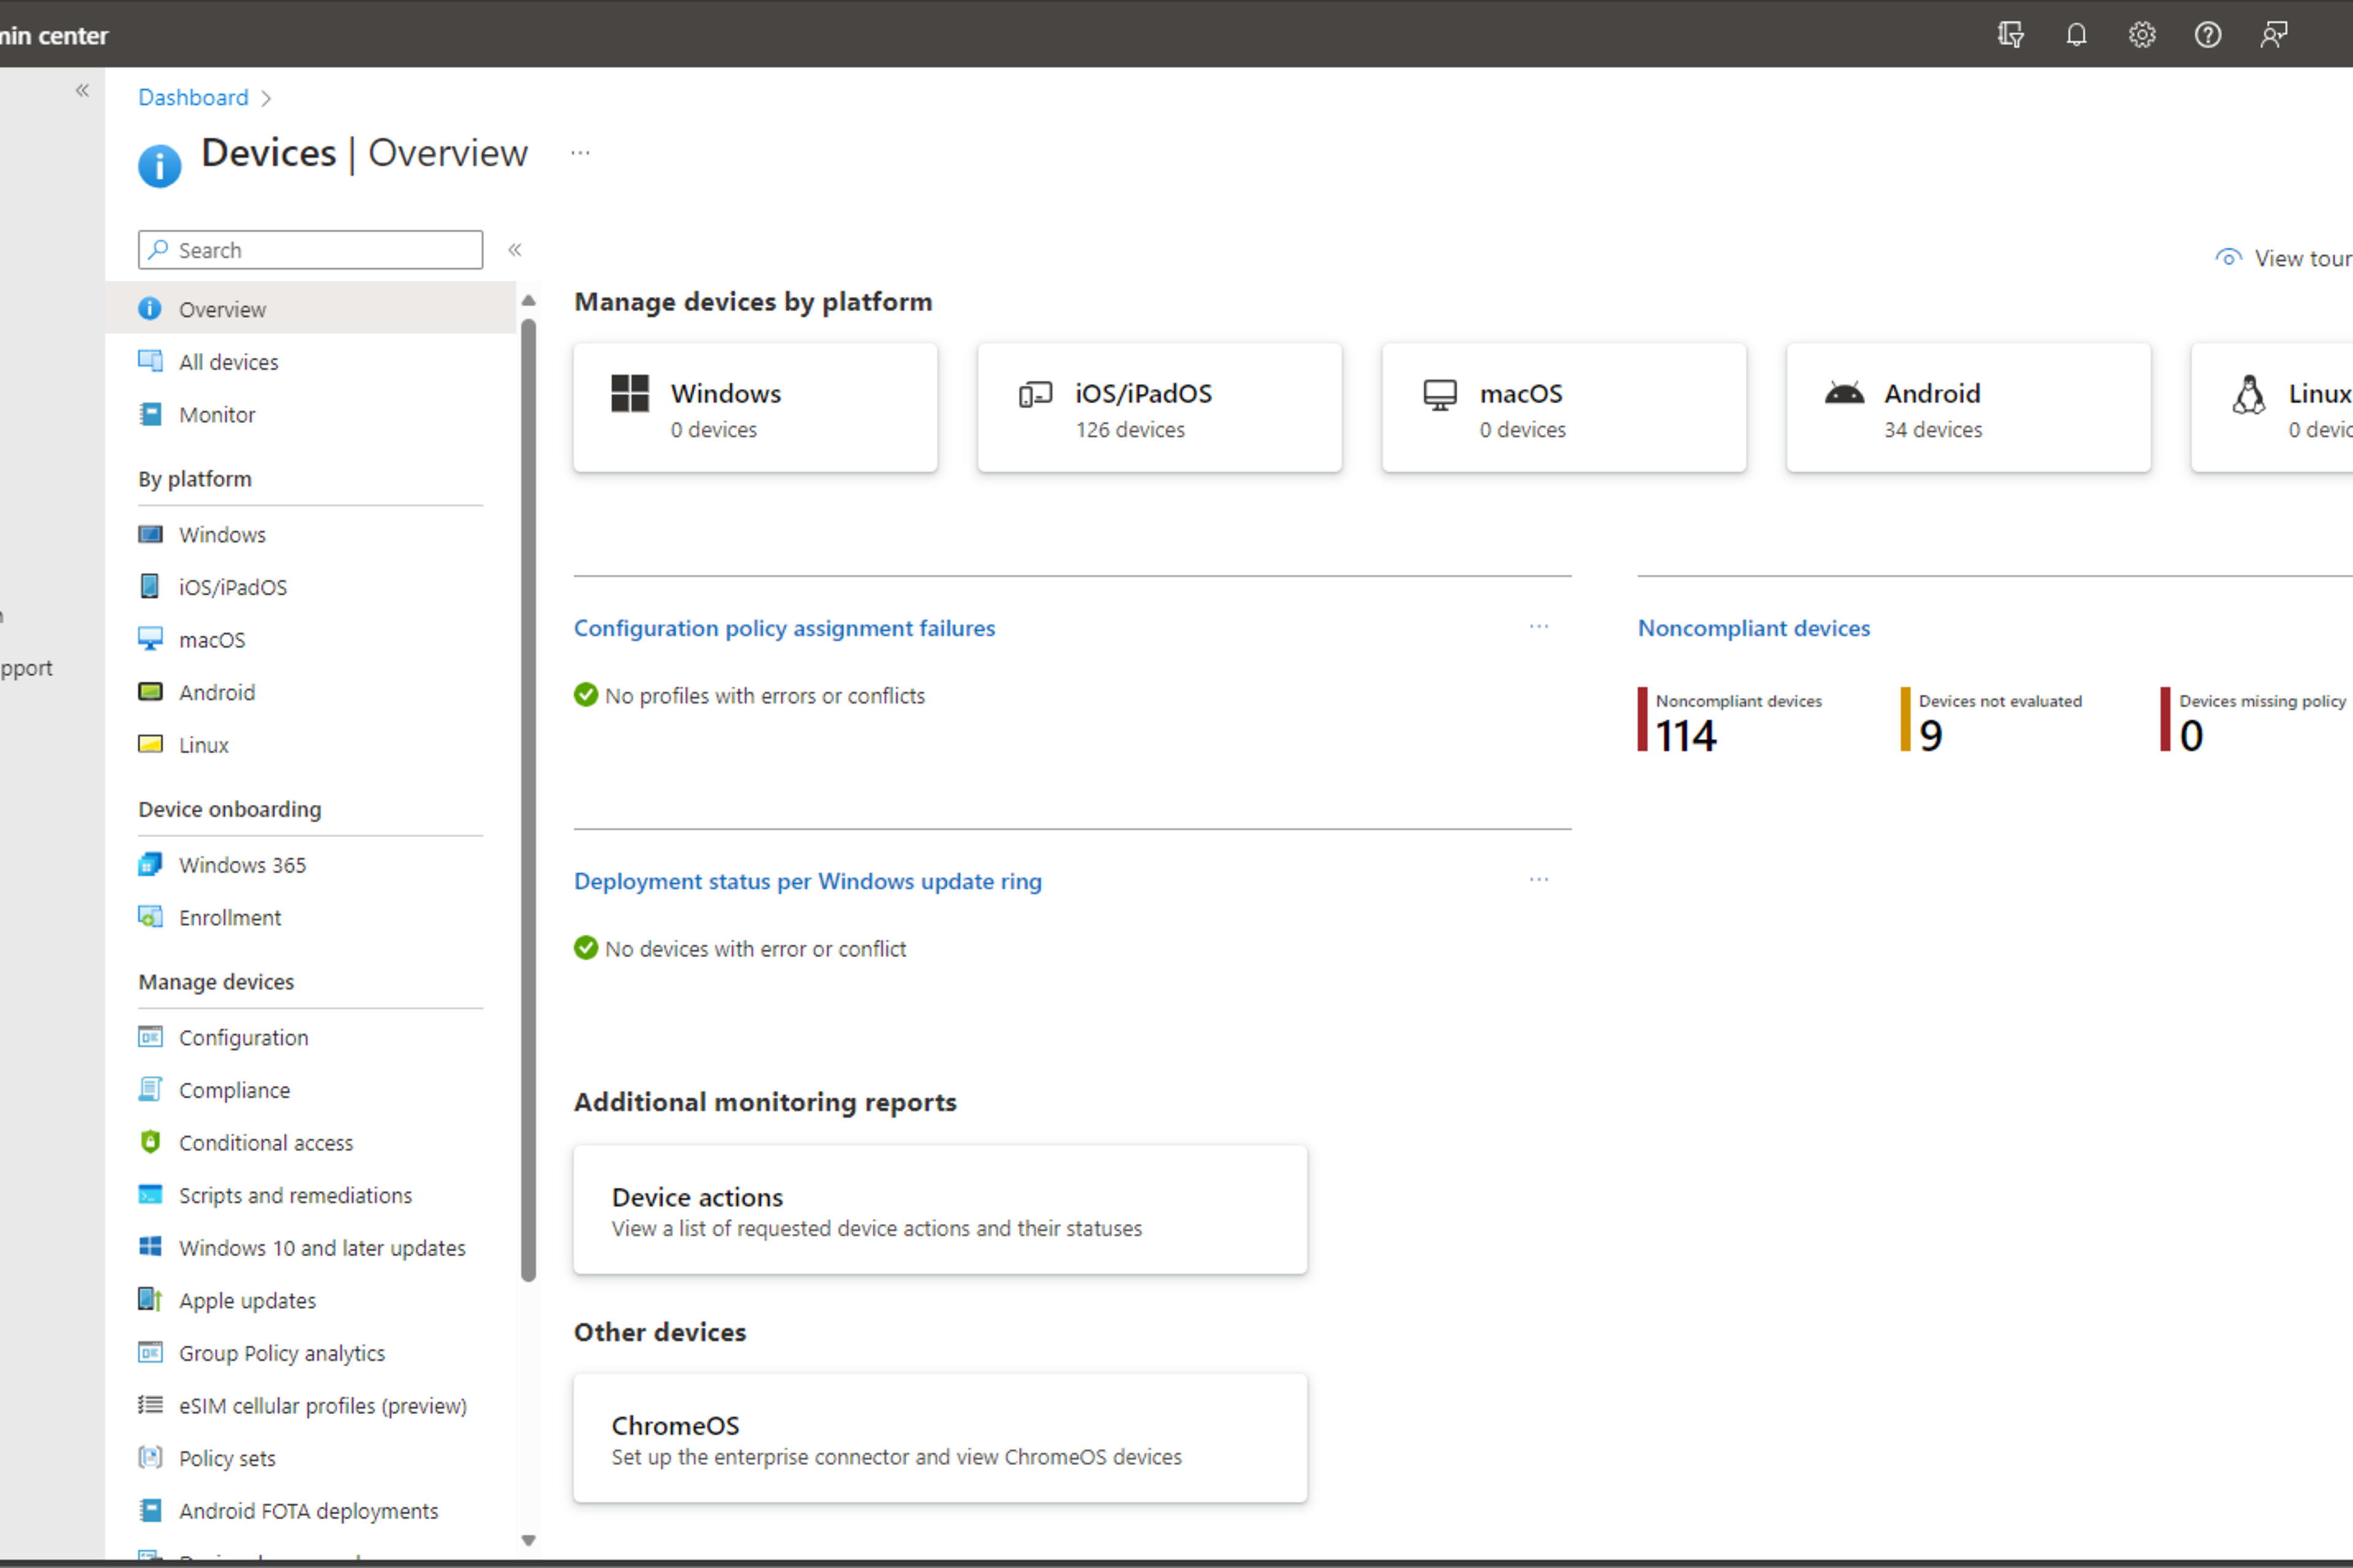Select Overview in the sidebar
The height and width of the screenshot is (1568, 2353).
310,309
